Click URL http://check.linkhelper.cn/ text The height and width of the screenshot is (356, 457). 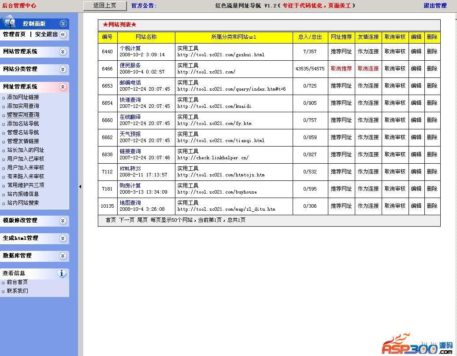tap(213, 158)
